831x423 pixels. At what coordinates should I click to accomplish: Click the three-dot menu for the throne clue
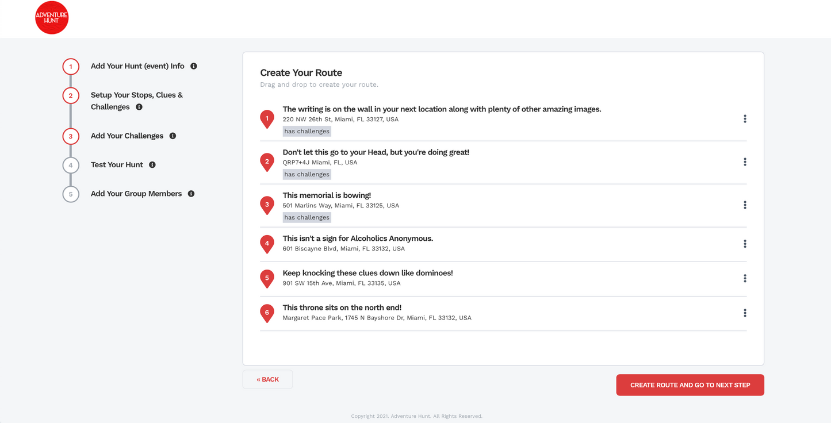[x=745, y=313]
